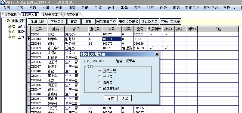Click the 彩屏指纹 column header
This screenshot has height=113, width=242.
coord(155,29)
